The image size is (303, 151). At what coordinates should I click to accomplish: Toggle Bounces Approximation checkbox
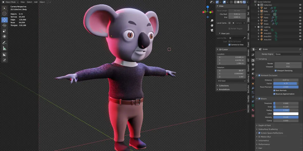coord(274,94)
